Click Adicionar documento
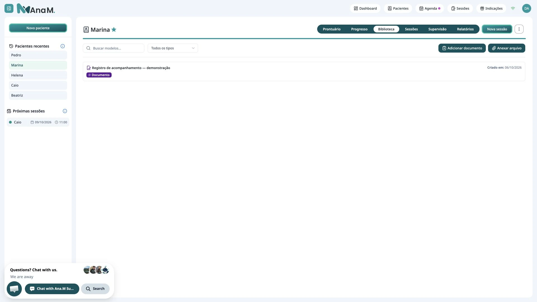 tap(462, 48)
